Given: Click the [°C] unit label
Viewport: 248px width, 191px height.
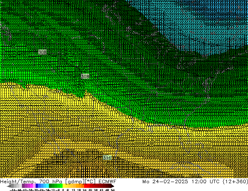Looking at the screenshot, I should (x=90, y=181).
